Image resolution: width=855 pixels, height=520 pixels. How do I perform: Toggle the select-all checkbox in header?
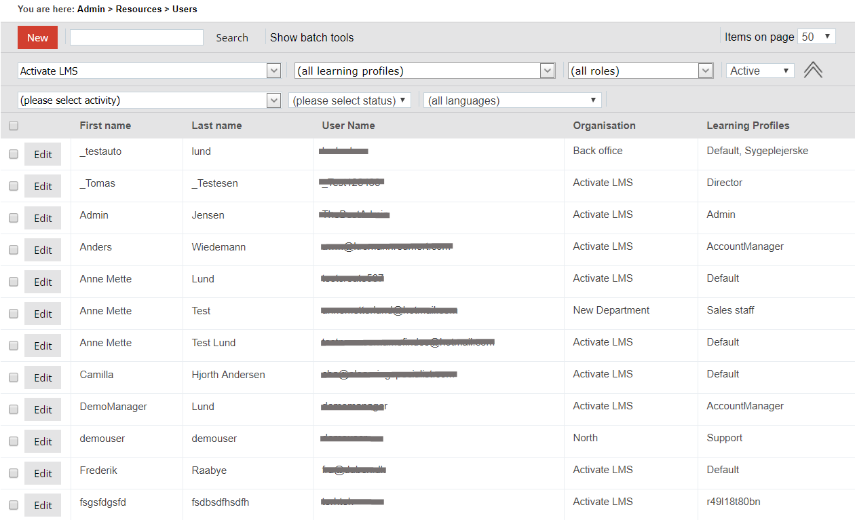(x=14, y=126)
